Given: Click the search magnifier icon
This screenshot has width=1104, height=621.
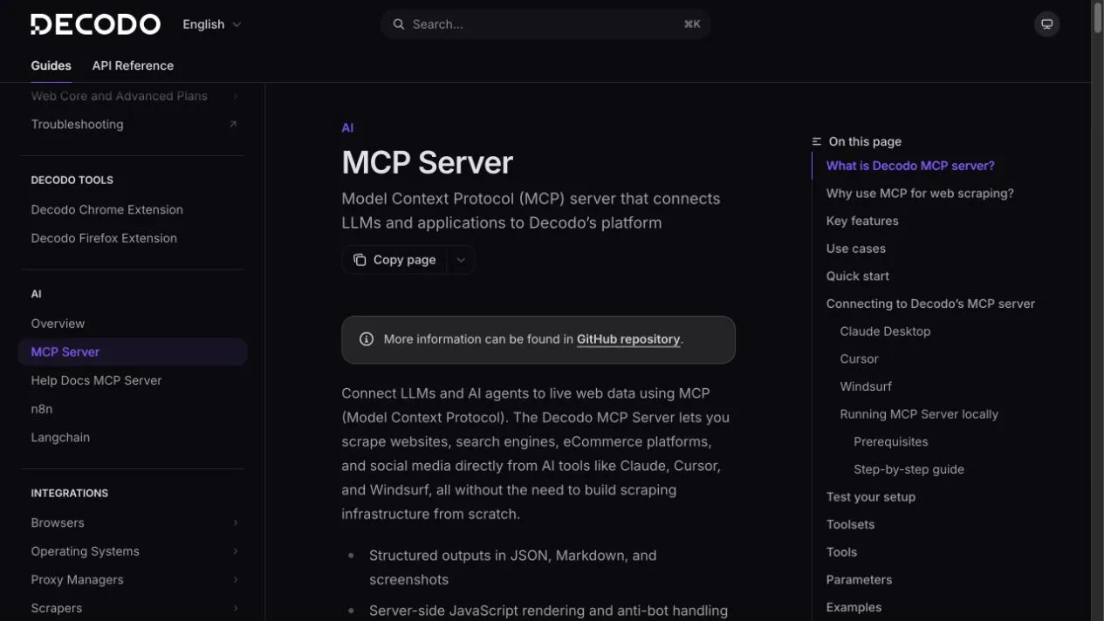Looking at the screenshot, I should [399, 24].
